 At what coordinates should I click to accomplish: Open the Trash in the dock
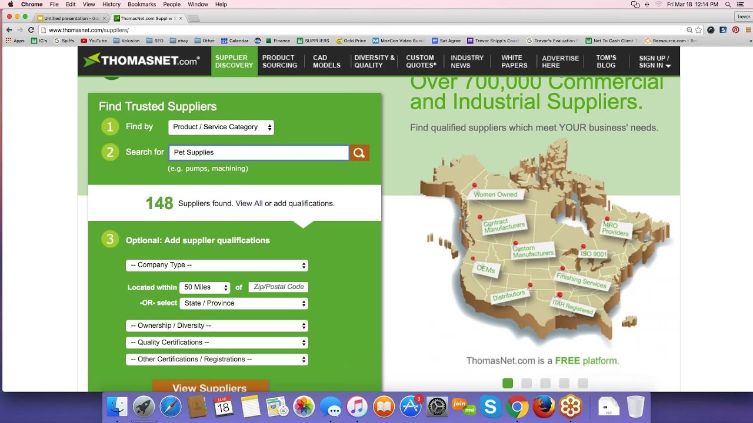point(635,407)
